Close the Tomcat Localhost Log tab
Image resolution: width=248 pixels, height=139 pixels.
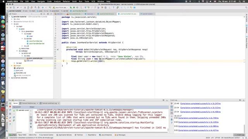tap(59, 103)
